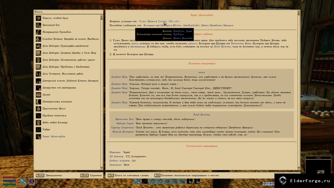Click the first active spell icon in HUD

click(23, 181)
